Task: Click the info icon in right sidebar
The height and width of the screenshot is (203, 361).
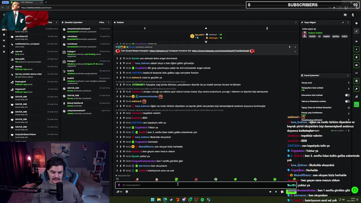Action: [356, 23]
